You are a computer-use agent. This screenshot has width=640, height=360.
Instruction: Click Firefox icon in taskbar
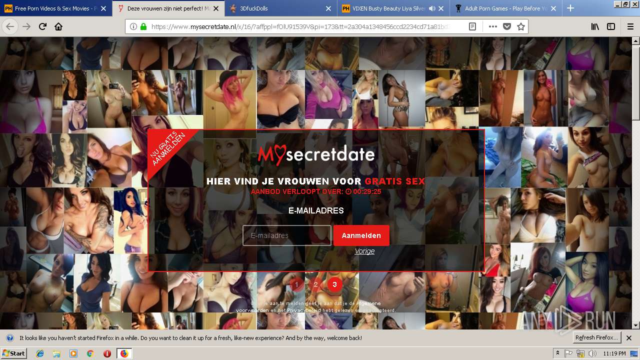click(x=124, y=353)
